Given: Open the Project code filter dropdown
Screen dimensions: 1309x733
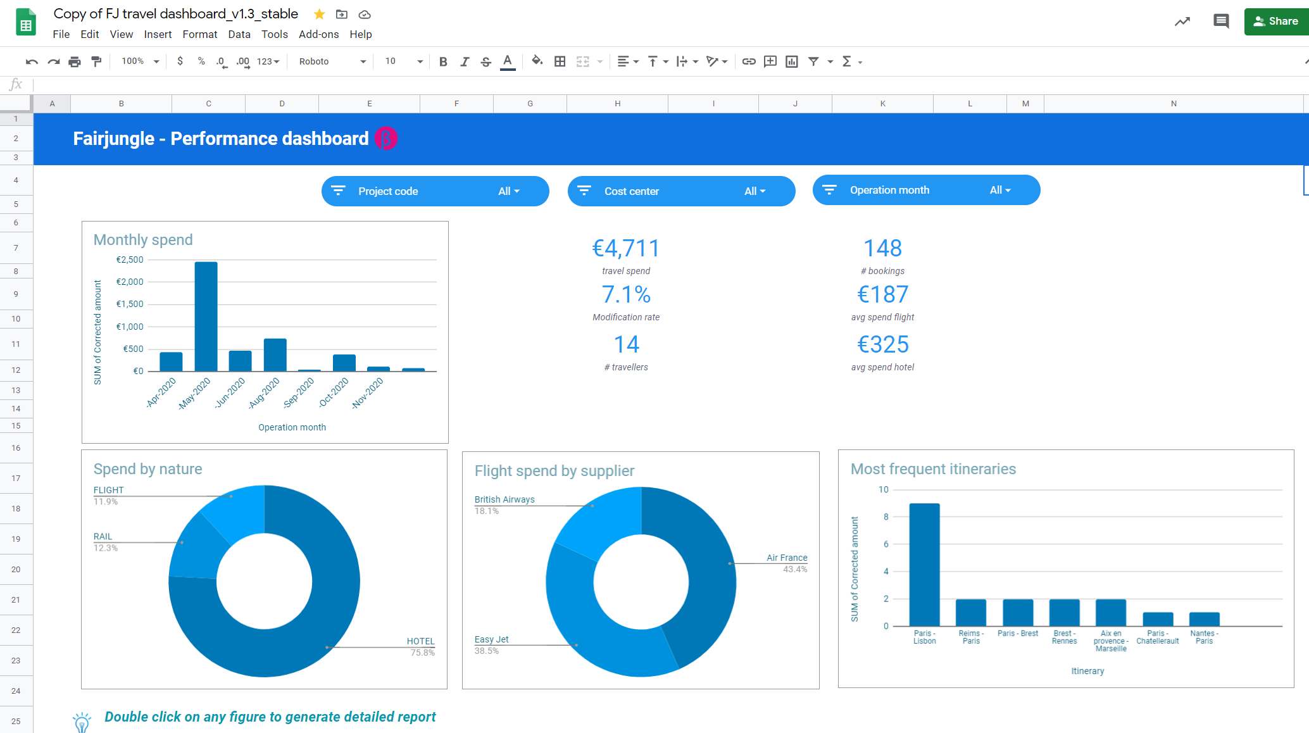Looking at the screenshot, I should pos(509,191).
